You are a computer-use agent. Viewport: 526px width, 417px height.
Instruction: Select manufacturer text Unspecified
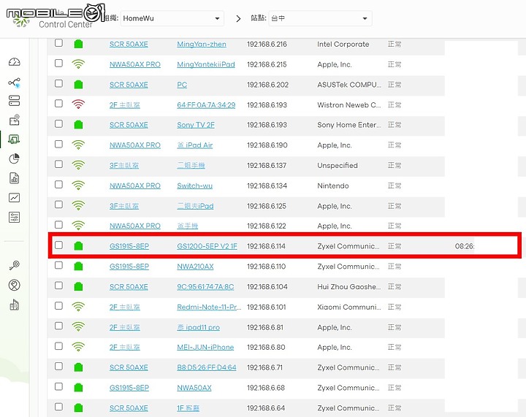click(x=337, y=166)
